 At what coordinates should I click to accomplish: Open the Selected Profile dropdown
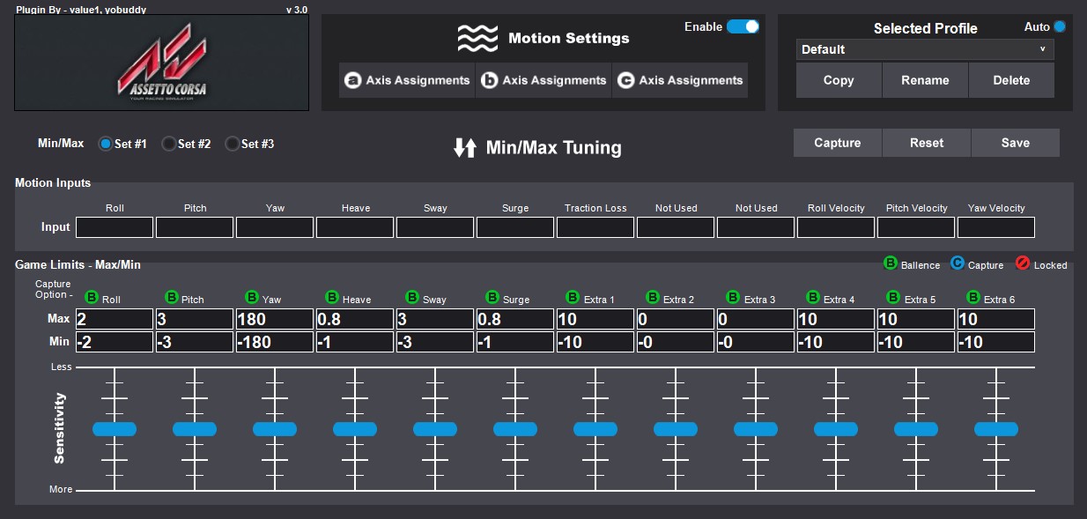(925, 49)
